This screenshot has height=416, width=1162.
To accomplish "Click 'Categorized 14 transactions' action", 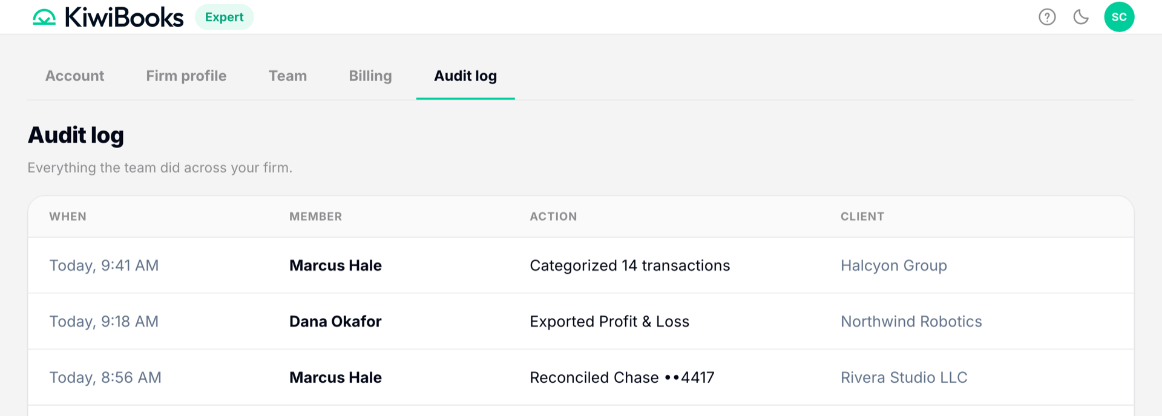I will pos(630,265).
